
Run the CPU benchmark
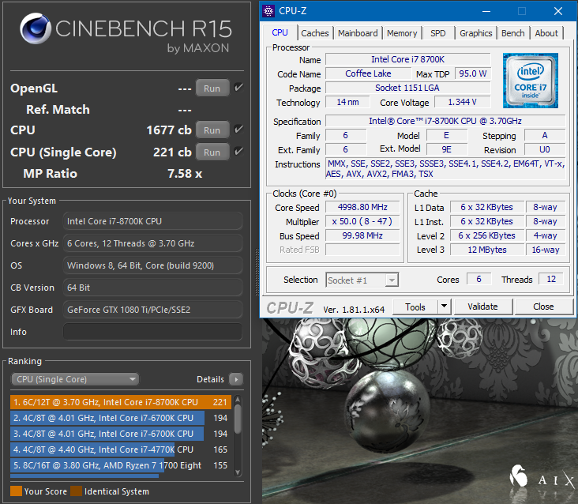[212, 130]
